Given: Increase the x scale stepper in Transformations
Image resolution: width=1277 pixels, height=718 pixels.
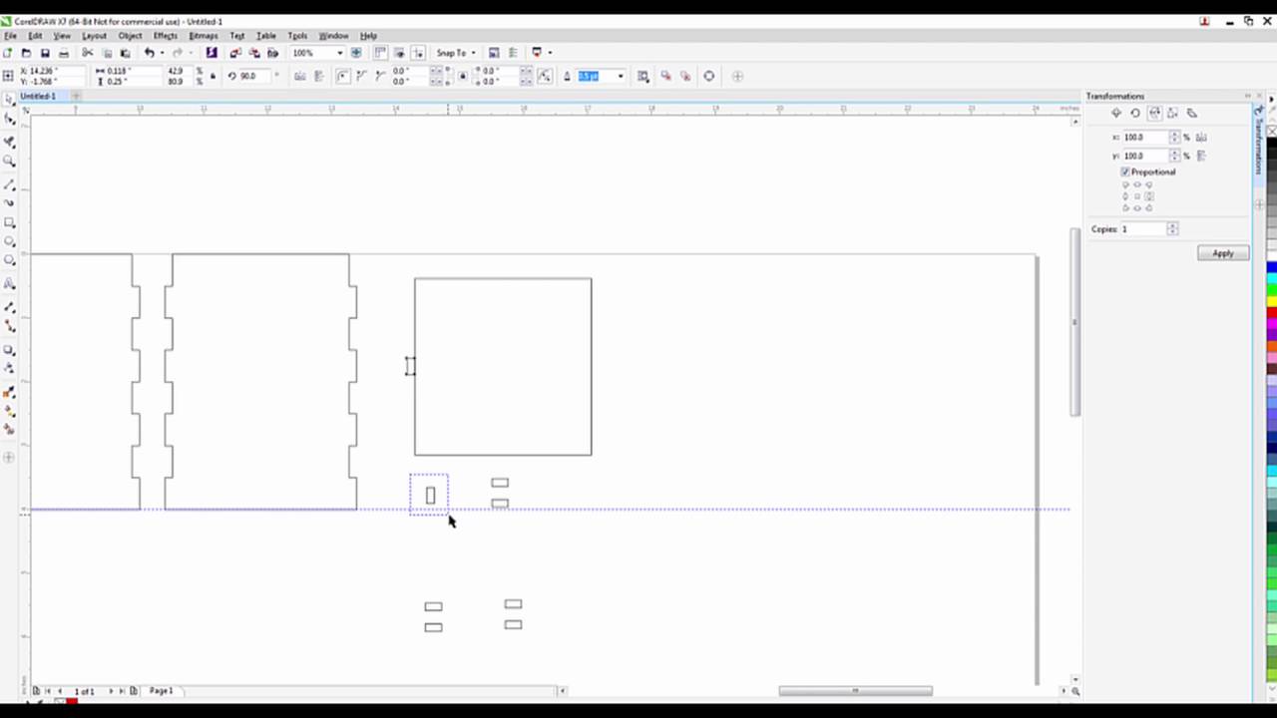Looking at the screenshot, I should pos(1174,135).
